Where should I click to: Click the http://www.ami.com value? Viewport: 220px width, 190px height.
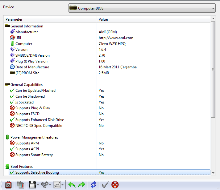[116, 38]
